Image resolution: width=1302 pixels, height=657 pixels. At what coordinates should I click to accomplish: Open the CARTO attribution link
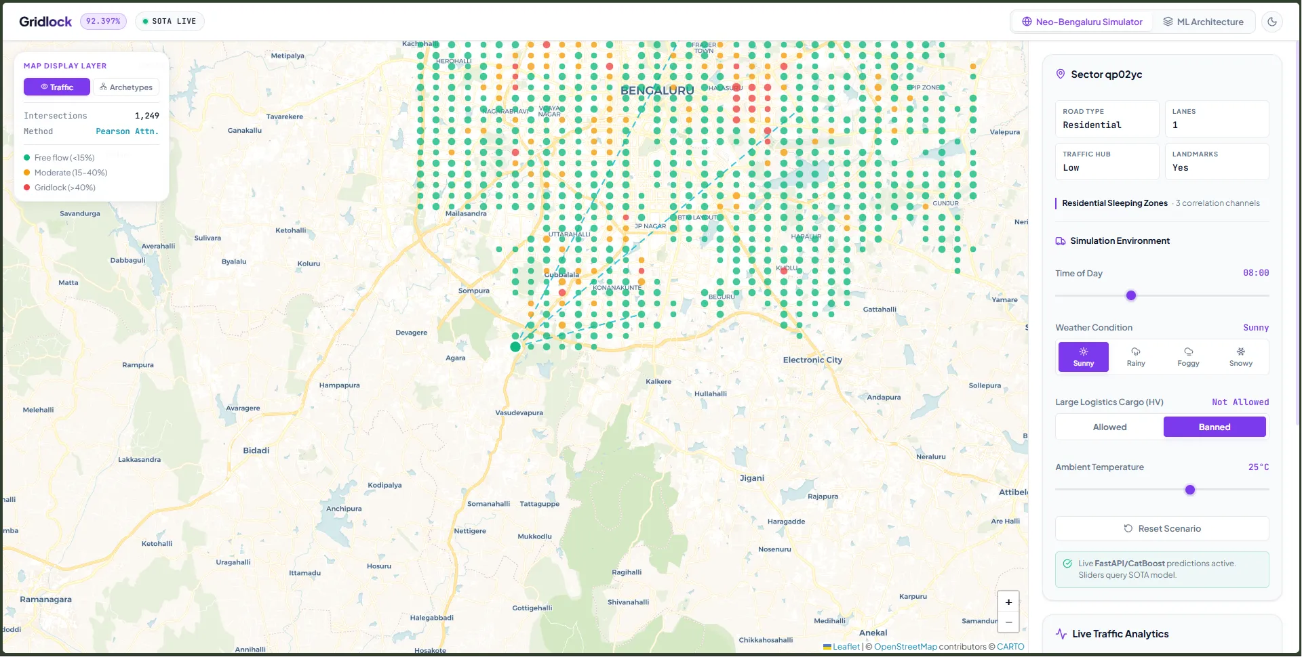click(1010, 647)
